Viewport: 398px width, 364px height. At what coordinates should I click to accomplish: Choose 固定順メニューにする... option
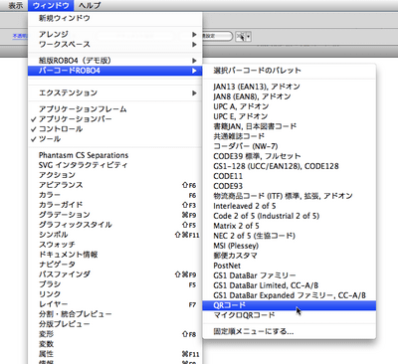[x=290, y=331]
